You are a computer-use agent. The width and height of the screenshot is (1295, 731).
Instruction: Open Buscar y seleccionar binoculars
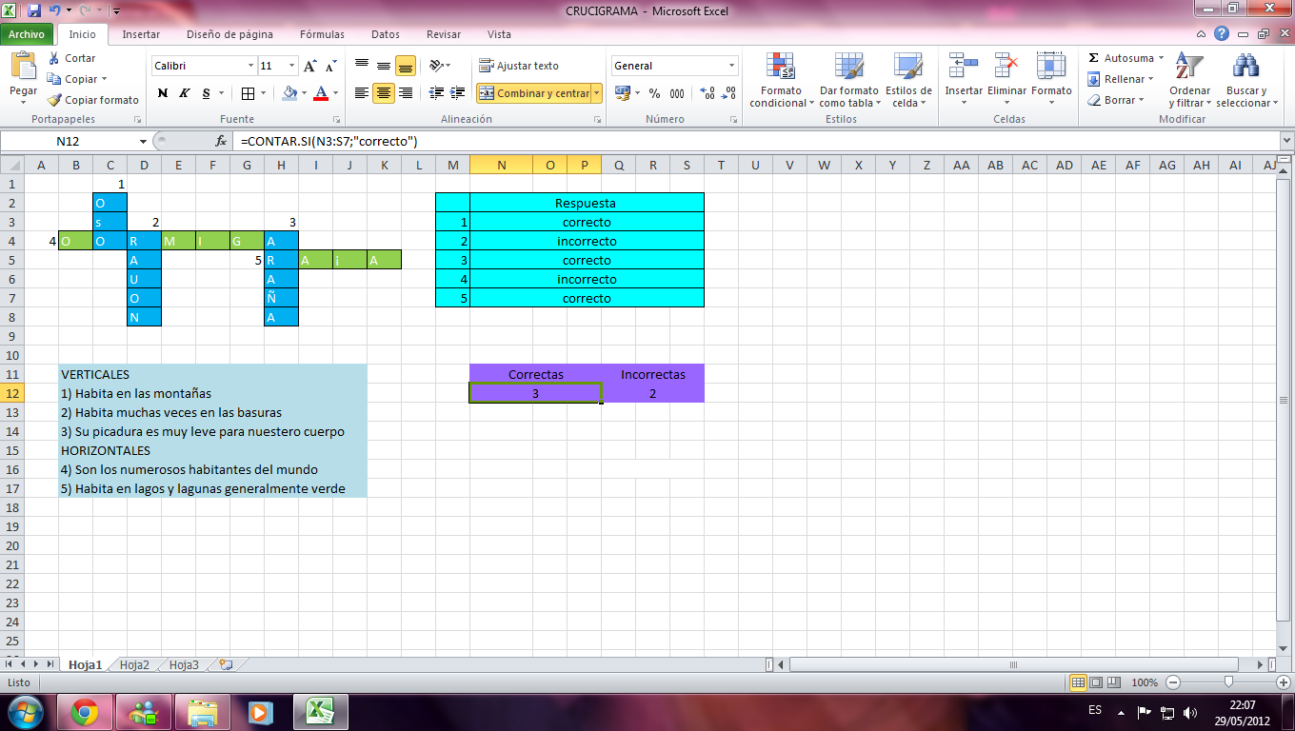[x=1245, y=80]
